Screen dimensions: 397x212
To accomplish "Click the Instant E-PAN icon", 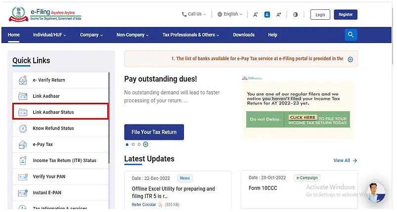I will point(23,193).
